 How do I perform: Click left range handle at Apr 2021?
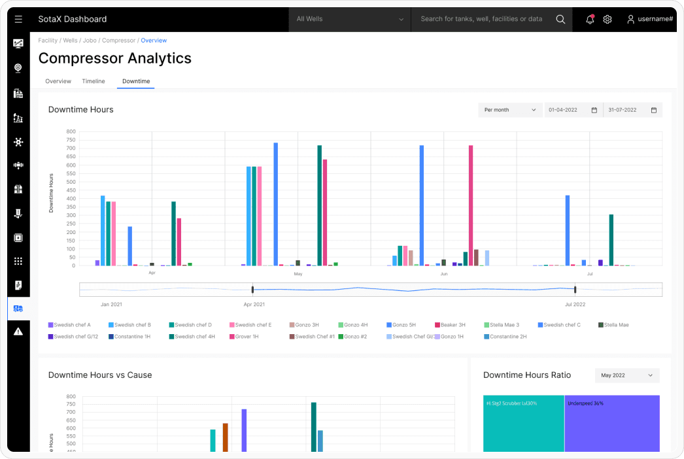[x=252, y=290]
